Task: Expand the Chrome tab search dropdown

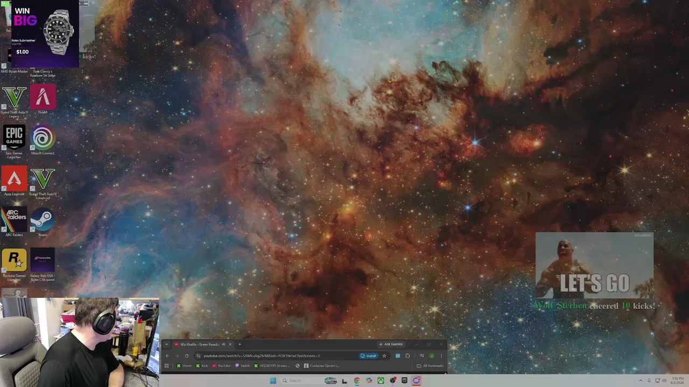Action: (166, 345)
